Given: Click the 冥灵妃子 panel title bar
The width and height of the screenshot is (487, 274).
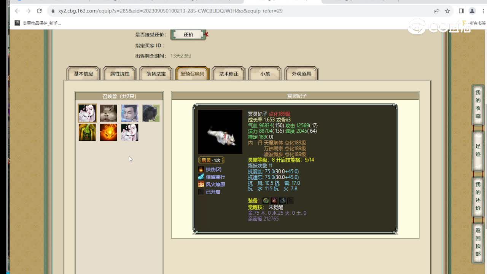Looking at the screenshot, I should tap(295, 96).
